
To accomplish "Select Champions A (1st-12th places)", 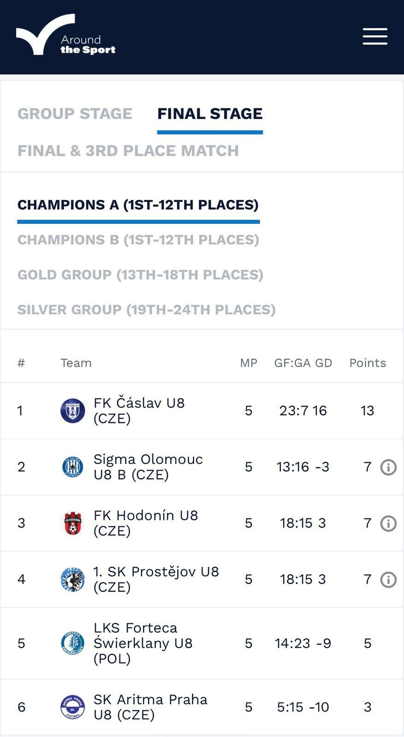I will click(138, 205).
